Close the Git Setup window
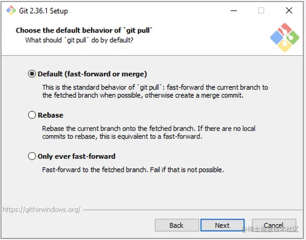The image size is (306, 240). tap(289, 10)
